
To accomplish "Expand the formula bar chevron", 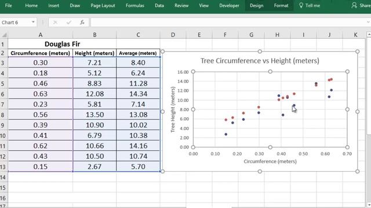I will click(x=368, y=22).
